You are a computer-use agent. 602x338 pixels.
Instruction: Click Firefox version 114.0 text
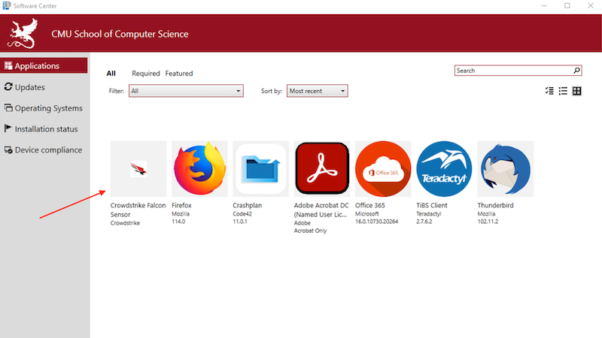click(x=178, y=222)
